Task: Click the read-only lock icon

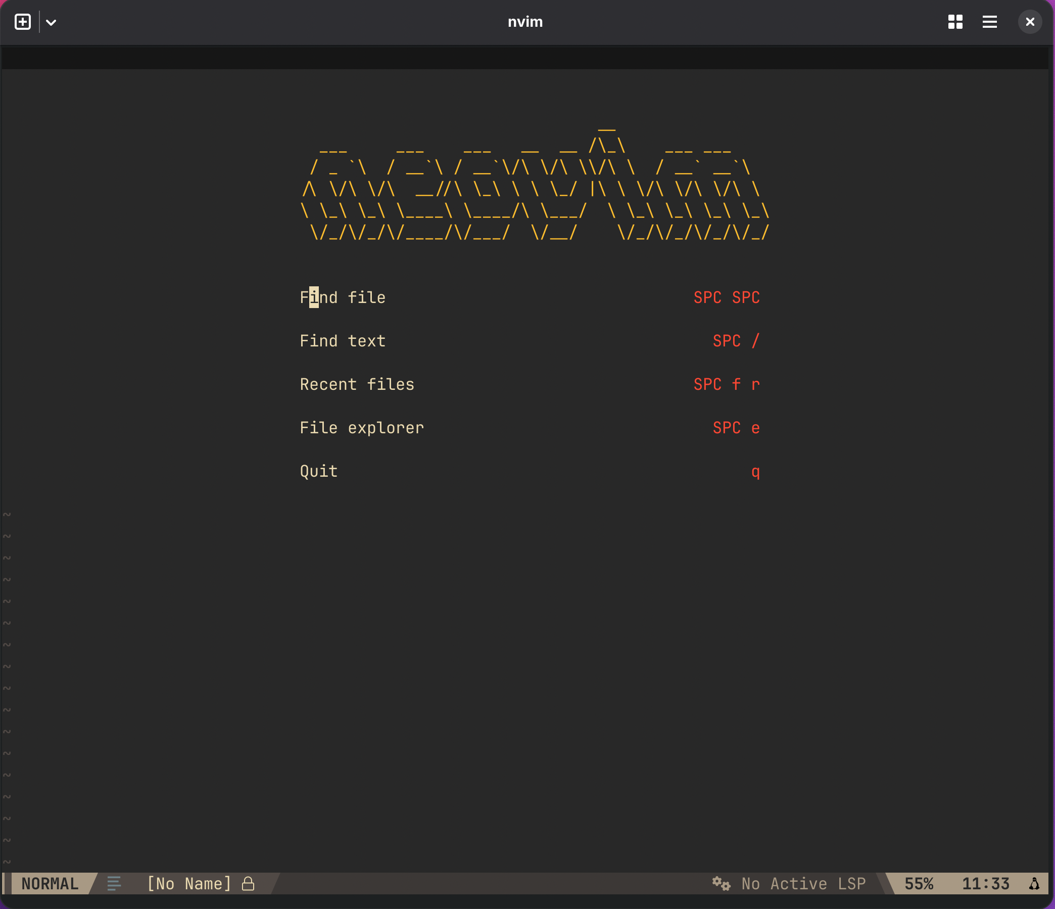Action: tap(248, 884)
